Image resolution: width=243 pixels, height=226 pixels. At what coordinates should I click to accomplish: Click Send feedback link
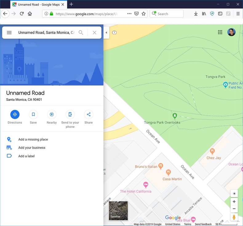click(203, 224)
